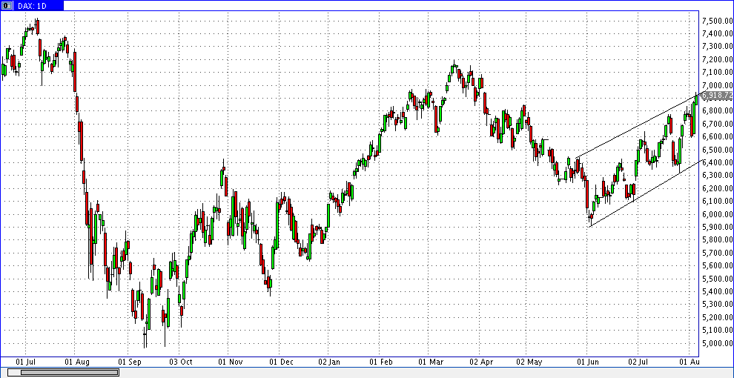Click the 5,500.00 price axis label

(x=717, y=279)
